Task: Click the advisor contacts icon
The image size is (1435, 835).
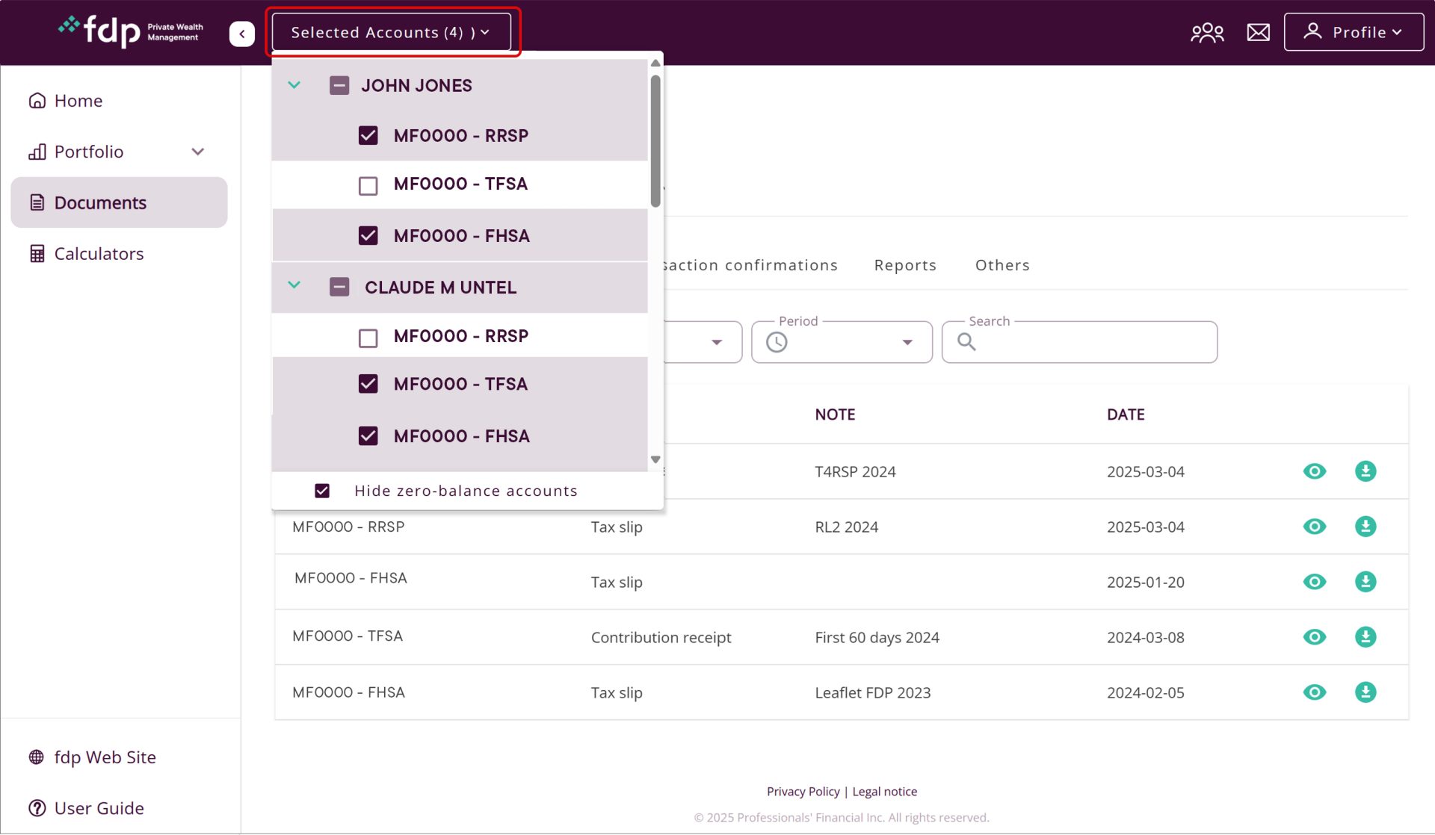Action: pyautogui.click(x=1206, y=31)
